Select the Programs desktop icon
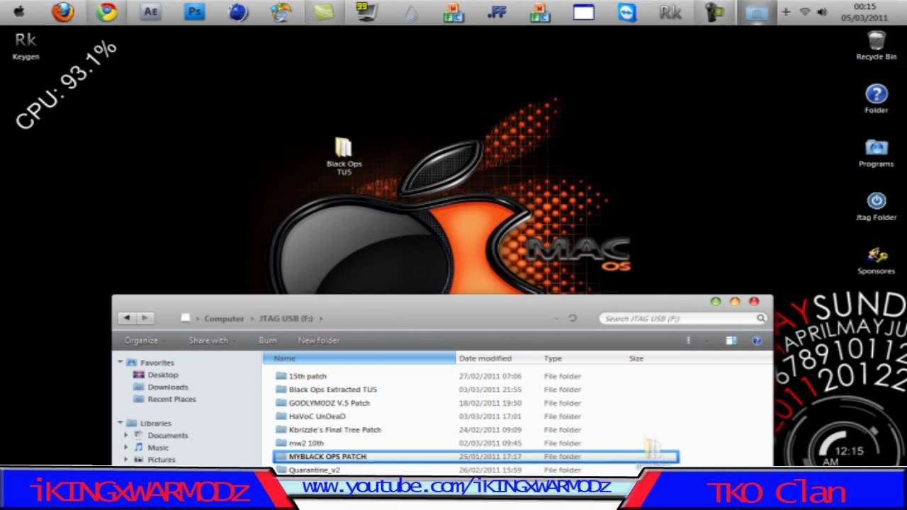The height and width of the screenshot is (510, 907). [877, 152]
